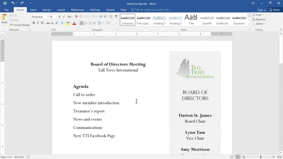
Task: Justify the paragraph text
Action: (x=94, y=23)
